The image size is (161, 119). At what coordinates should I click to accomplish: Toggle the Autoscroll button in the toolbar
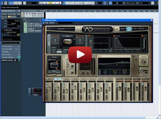click(105, 3)
